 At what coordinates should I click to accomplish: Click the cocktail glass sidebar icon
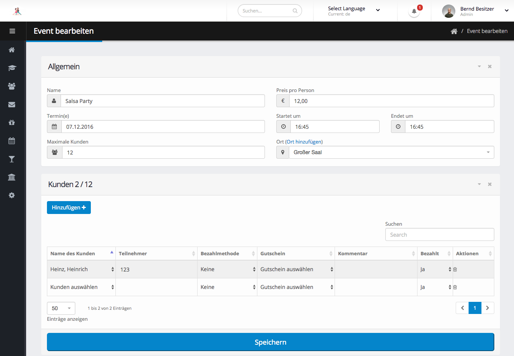[x=12, y=159]
